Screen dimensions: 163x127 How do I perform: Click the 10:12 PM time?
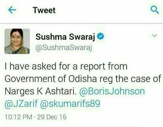[18, 117]
